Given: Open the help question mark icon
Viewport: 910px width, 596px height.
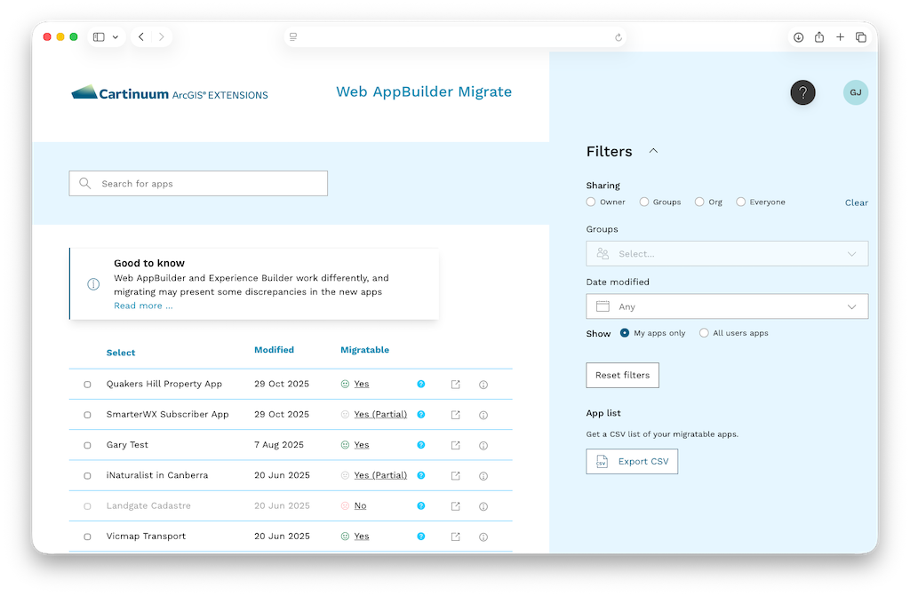Looking at the screenshot, I should (802, 91).
